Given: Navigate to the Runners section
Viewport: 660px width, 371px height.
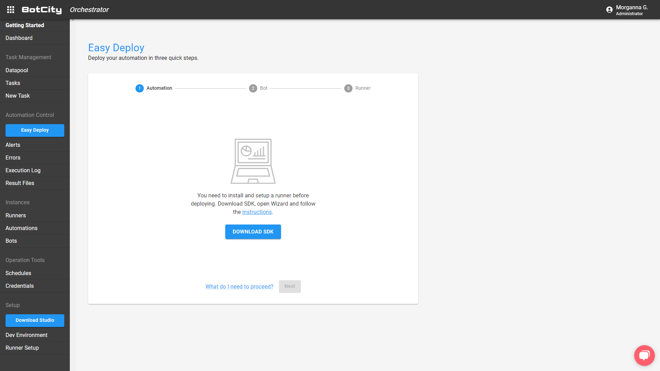Looking at the screenshot, I should click(15, 215).
